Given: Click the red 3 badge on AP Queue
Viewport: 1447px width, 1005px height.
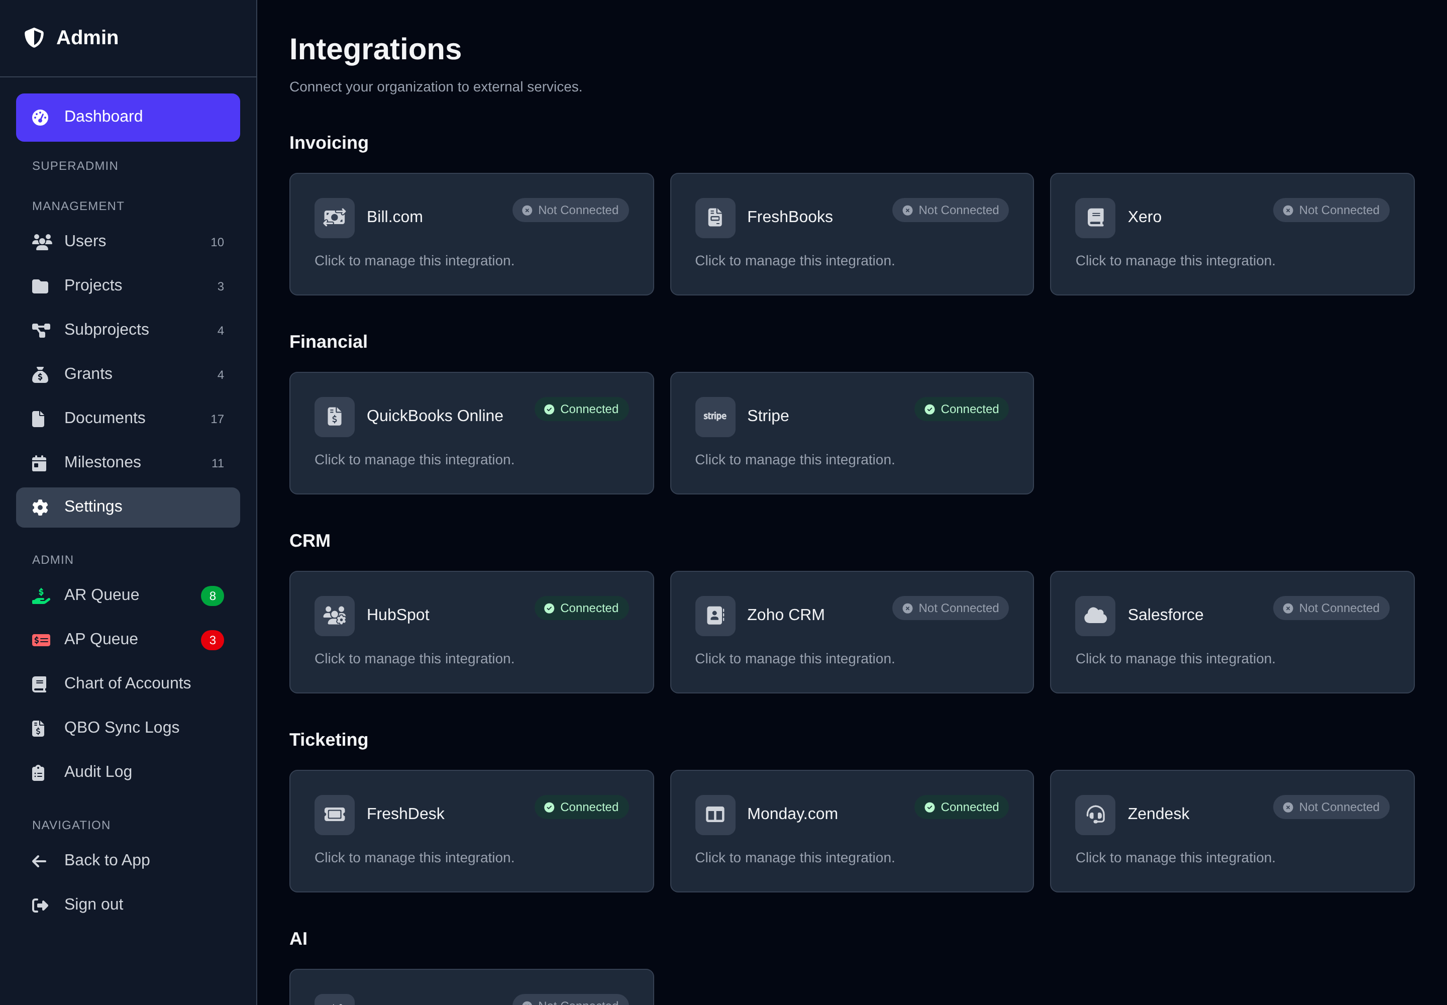Looking at the screenshot, I should [212, 640].
